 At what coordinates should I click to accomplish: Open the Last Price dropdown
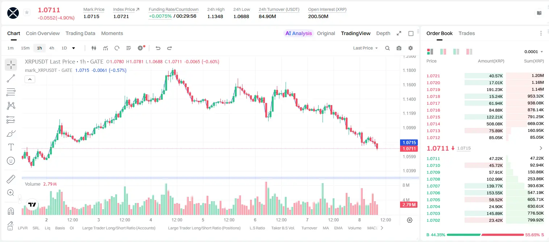[365, 48]
